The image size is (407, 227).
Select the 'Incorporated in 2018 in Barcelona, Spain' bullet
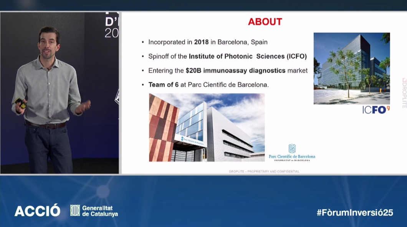(x=208, y=42)
